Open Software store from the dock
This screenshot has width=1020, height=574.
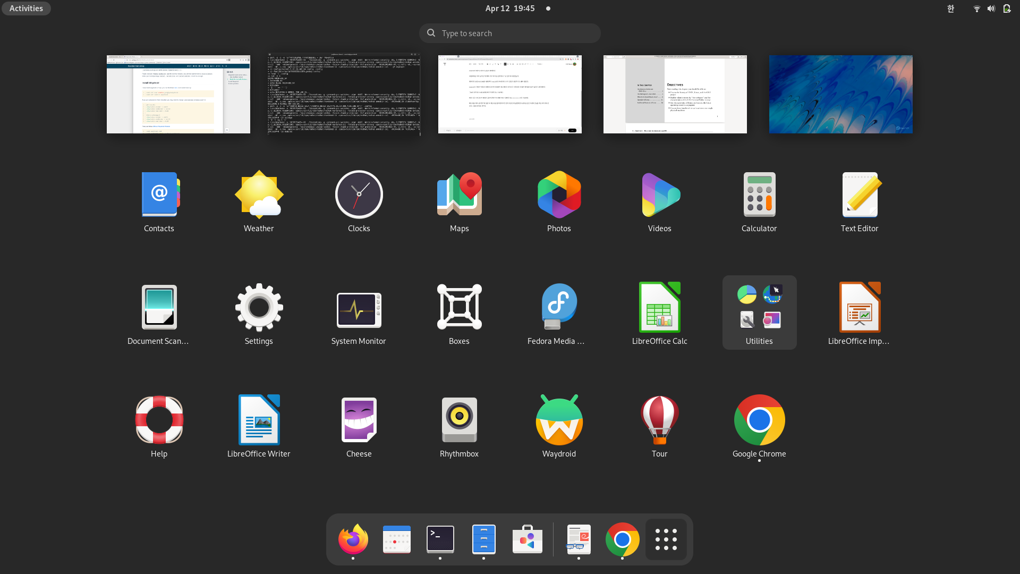[x=528, y=539]
